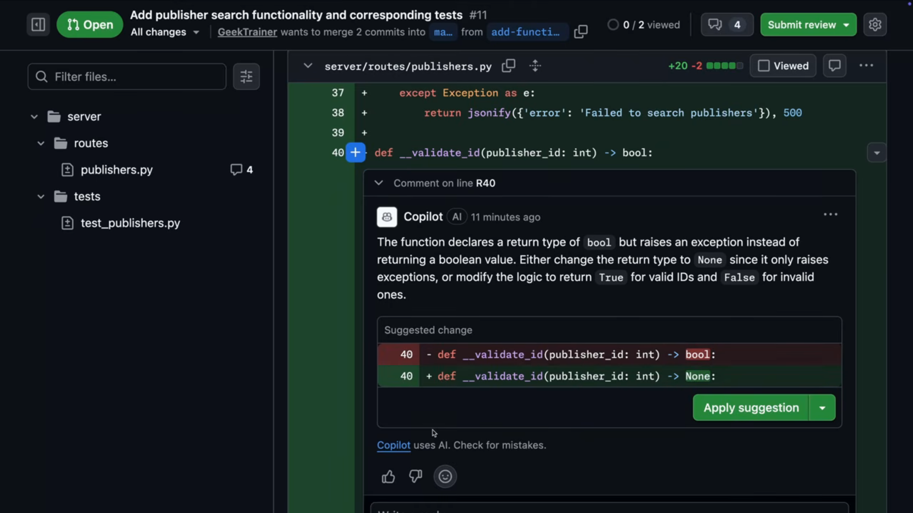Add an emoji reaction to the comment
Screen dimensions: 913x513
tap(445, 476)
